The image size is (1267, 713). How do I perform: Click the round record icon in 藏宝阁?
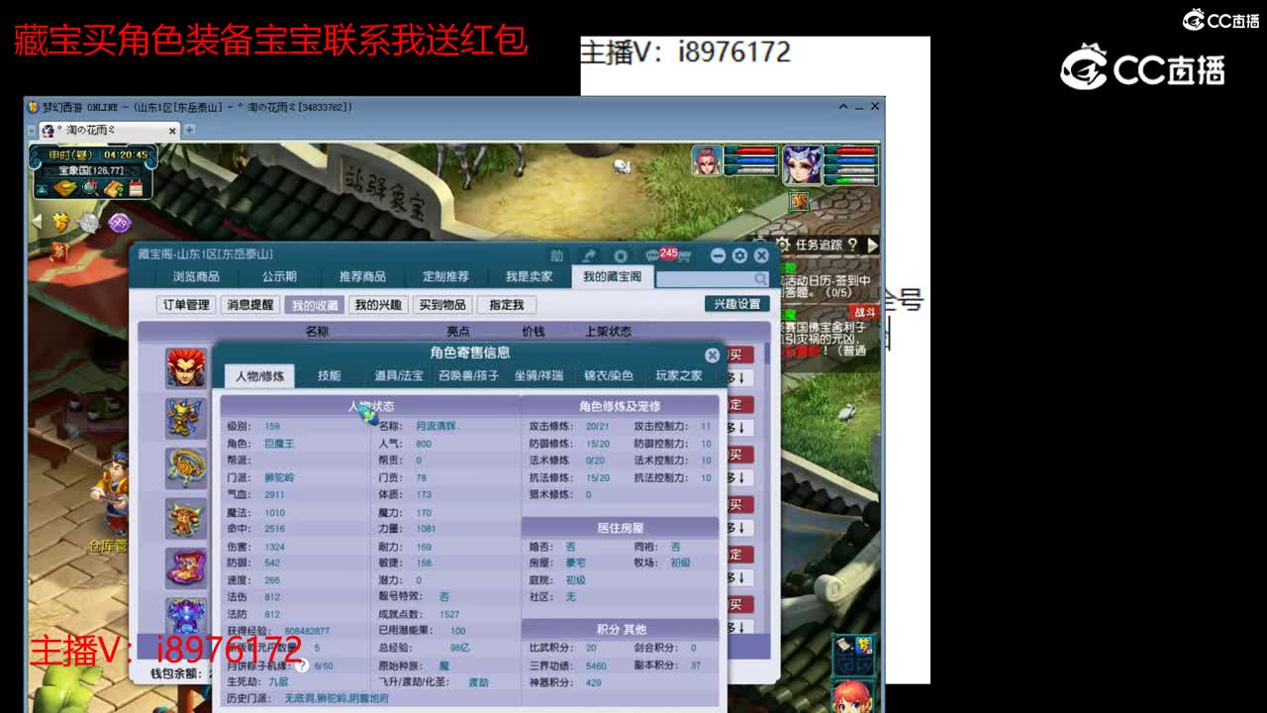click(x=621, y=255)
